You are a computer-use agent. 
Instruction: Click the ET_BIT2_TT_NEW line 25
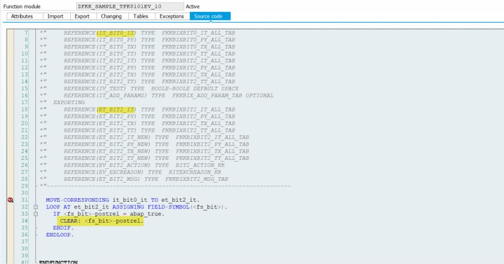(156, 158)
